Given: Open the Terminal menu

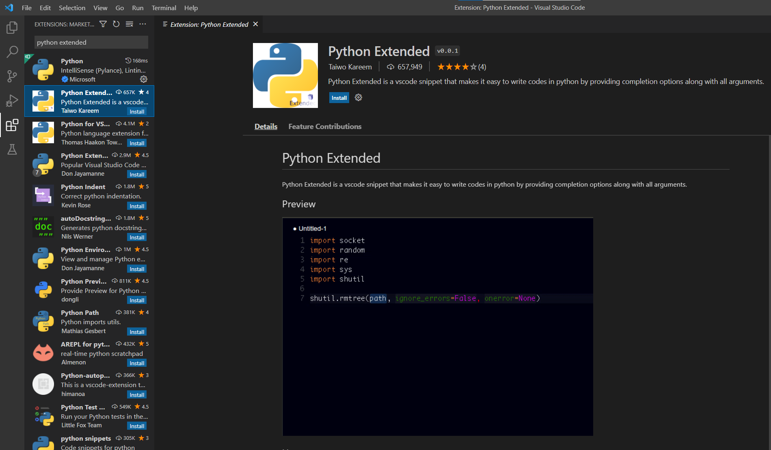Looking at the screenshot, I should [164, 8].
